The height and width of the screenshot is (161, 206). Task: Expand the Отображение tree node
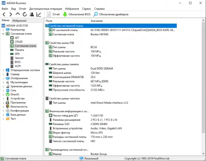[3, 78]
